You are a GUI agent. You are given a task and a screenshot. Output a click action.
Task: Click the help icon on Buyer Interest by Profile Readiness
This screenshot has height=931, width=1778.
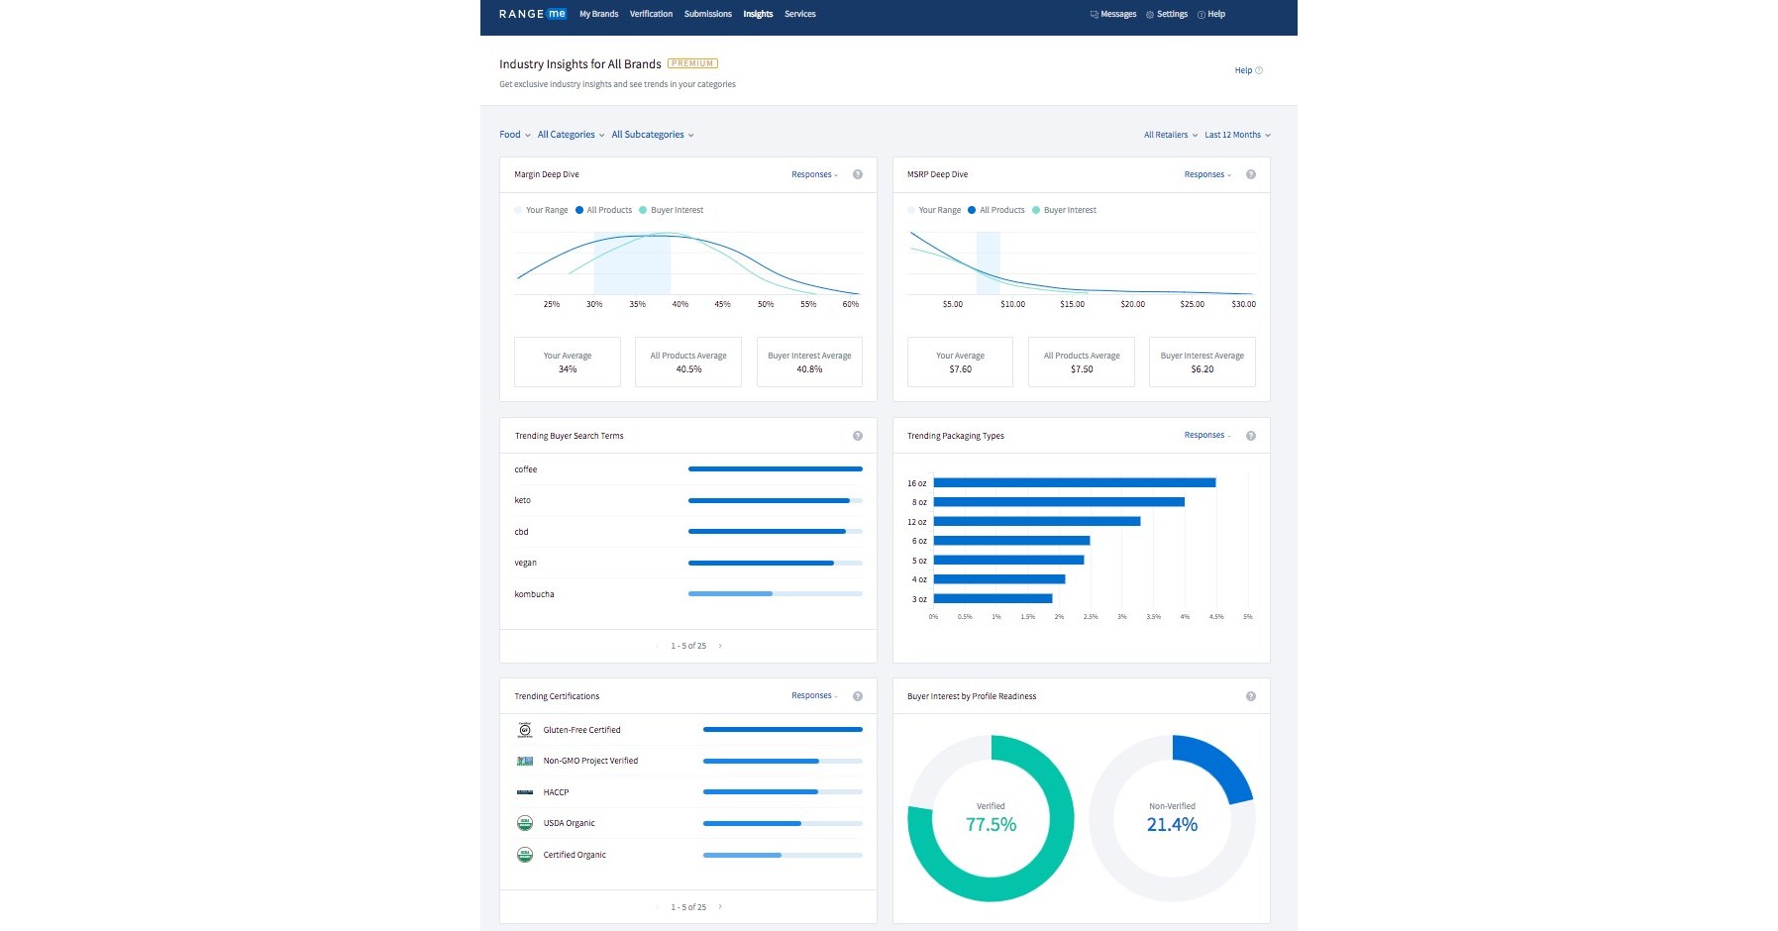(x=1250, y=695)
